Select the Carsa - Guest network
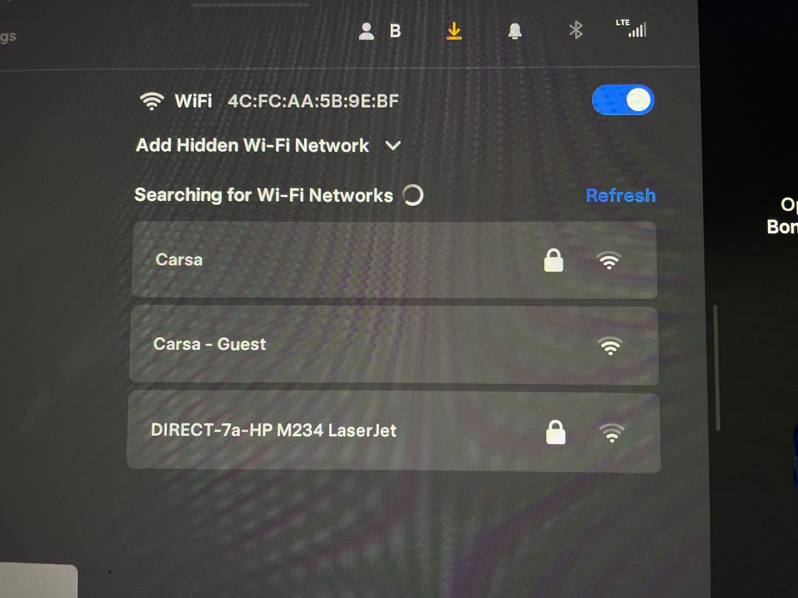The height and width of the screenshot is (598, 798). point(394,346)
